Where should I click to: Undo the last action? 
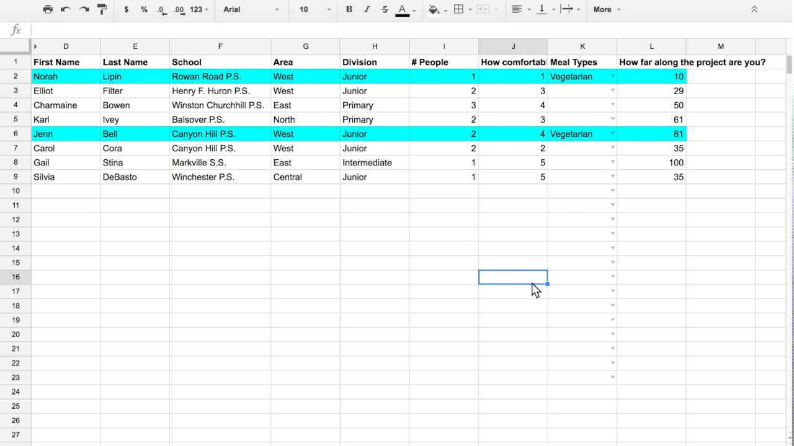[x=66, y=9]
